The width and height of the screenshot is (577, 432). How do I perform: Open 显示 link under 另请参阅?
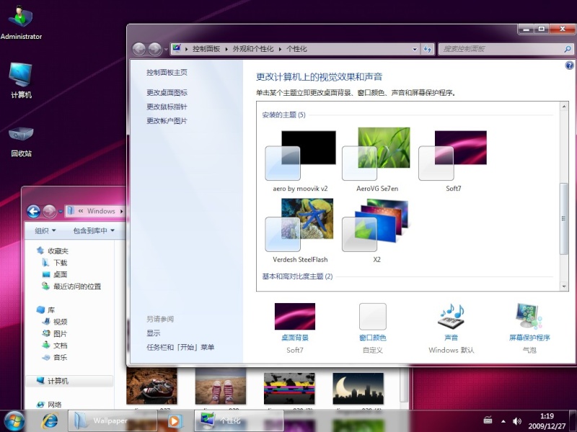[153, 333]
